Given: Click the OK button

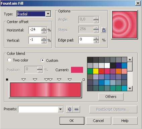Looking at the screenshot, I should point(72,121).
